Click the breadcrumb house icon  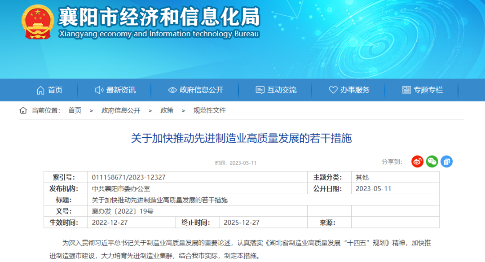click(23, 111)
